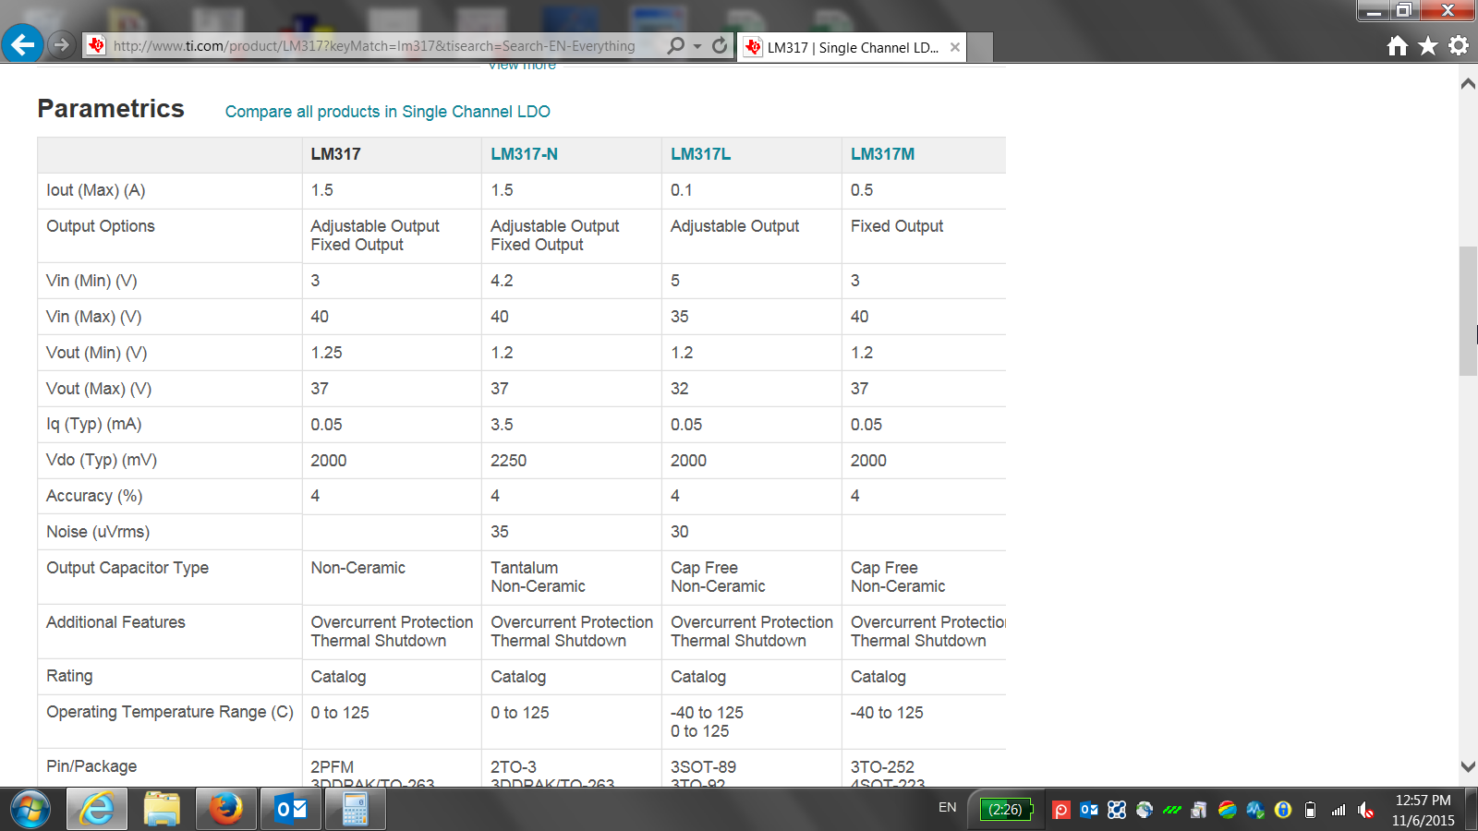Open the LM317-N product link
The image size is (1478, 831).
524,154
